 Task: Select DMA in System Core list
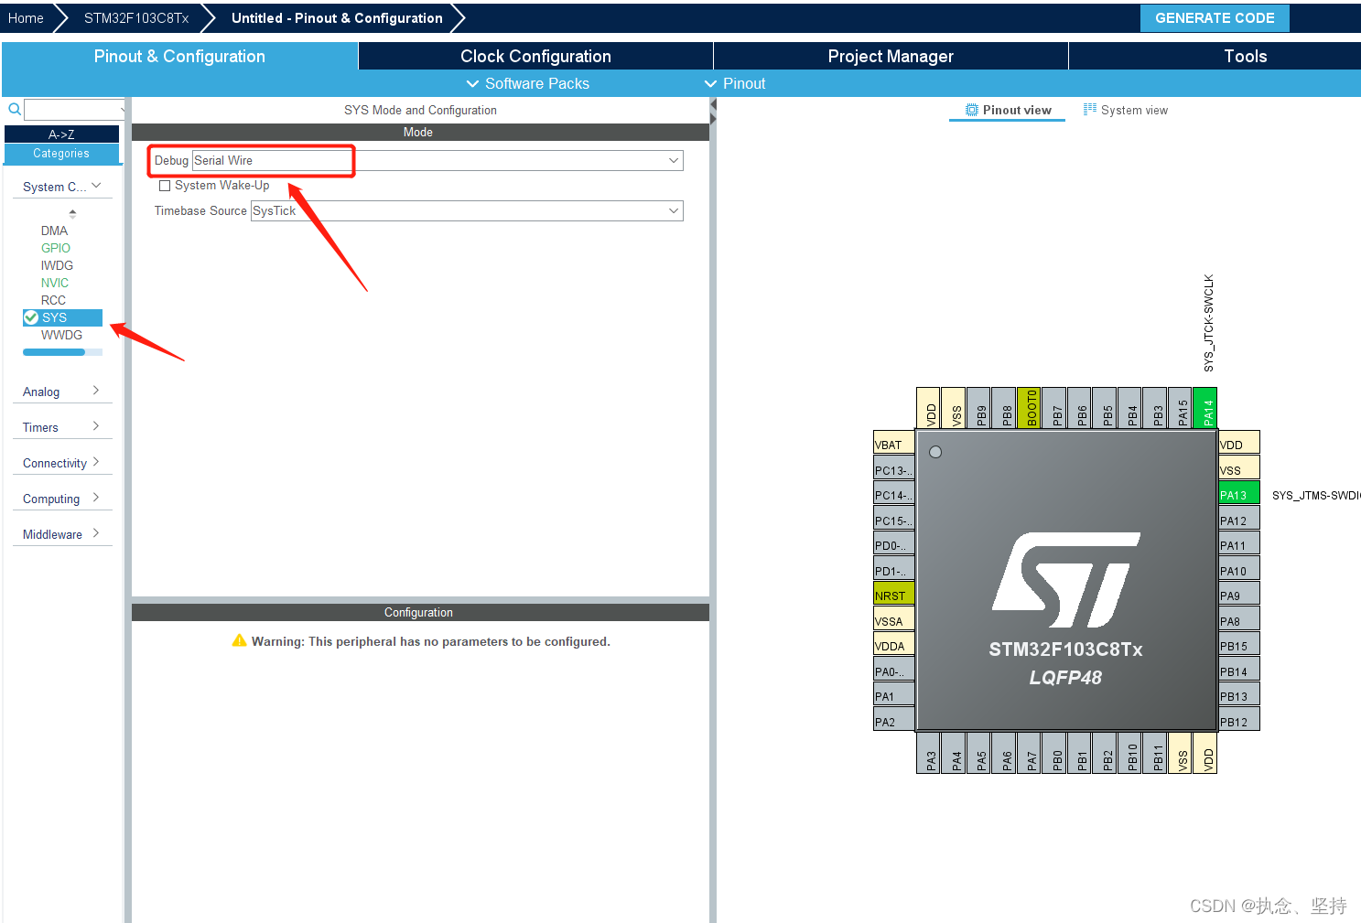54,231
